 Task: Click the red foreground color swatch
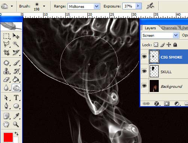point(8,137)
